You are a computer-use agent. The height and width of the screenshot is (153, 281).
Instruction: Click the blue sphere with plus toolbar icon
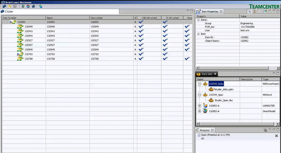[x=41, y=6]
